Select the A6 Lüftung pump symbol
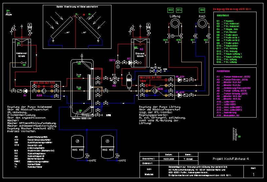The height and width of the screenshot is (182, 267). tap(180, 79)
